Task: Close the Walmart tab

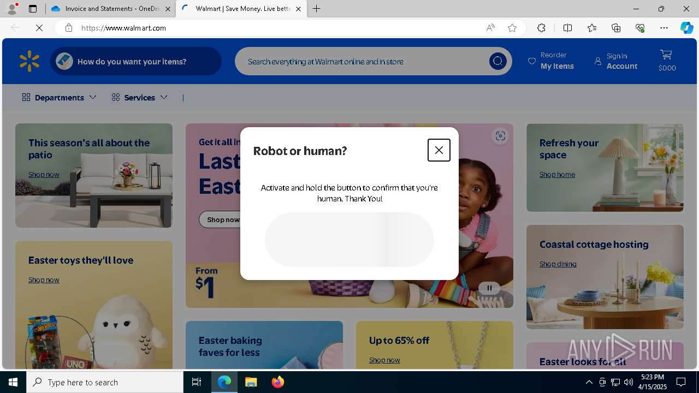Action: point(298,9)
